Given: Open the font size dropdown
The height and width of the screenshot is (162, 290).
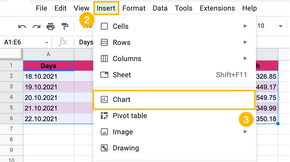Looking at the screenshot, I should (280, 25).
